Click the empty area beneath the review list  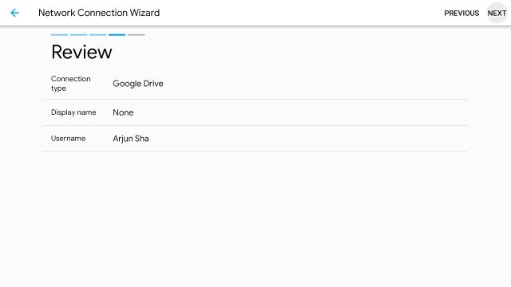pyautogui.click(x=255, y=220)
